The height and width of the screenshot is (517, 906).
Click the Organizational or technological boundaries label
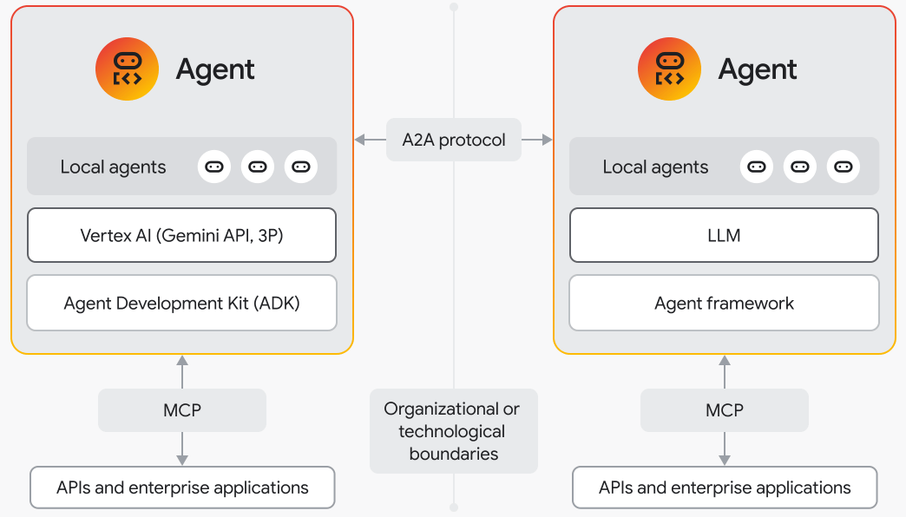453,431
